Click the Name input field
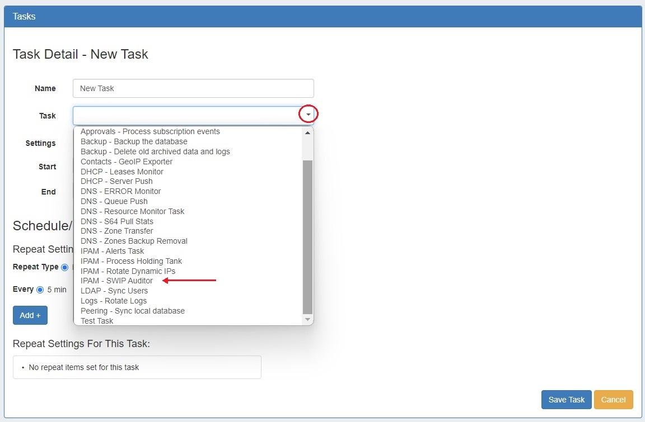Viewport: 645px width, 422px height. 193,88
